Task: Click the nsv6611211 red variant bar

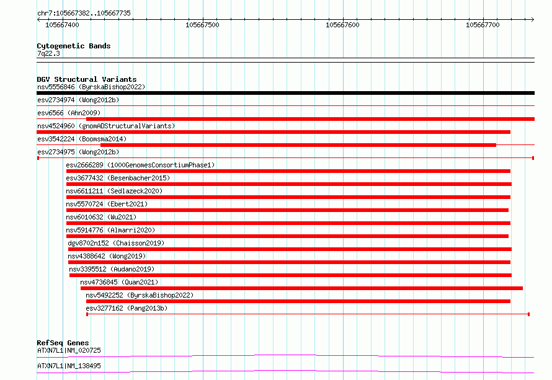Action: (288, 197)
